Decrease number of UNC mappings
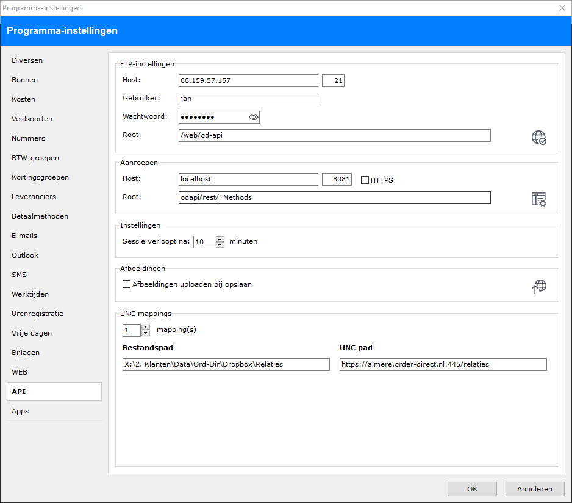Screen dimensions: 572x503 click(145, 333)
